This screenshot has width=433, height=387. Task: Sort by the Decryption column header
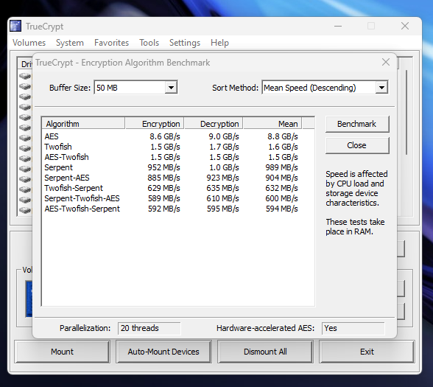214,124
